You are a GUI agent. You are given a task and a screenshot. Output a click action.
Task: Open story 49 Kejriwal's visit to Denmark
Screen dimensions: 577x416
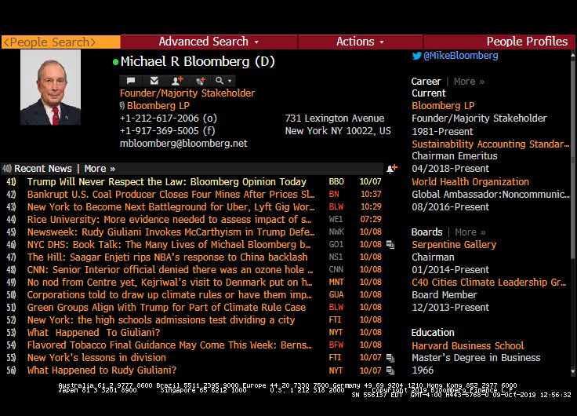(169, 283)
